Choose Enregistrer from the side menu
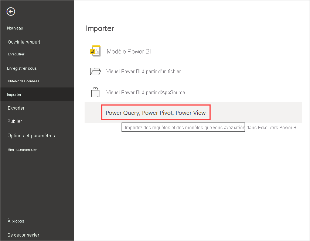The width and height of the screenshot is (310, 241). coord(16,54)
